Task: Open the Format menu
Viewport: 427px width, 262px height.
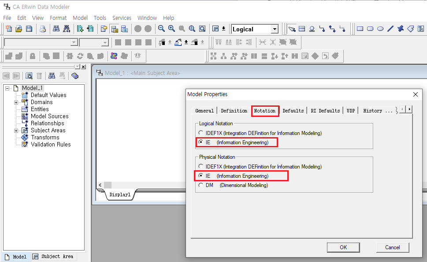Action: [x=58, y=18]
